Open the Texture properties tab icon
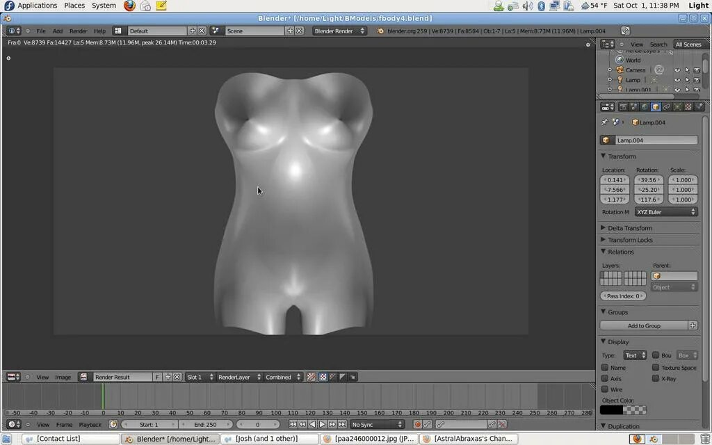Viewport: 712px width, 445px height. [688, 107]
